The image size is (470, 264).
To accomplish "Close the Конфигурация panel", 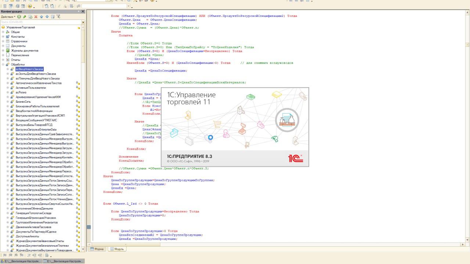I will click(83, 12).
